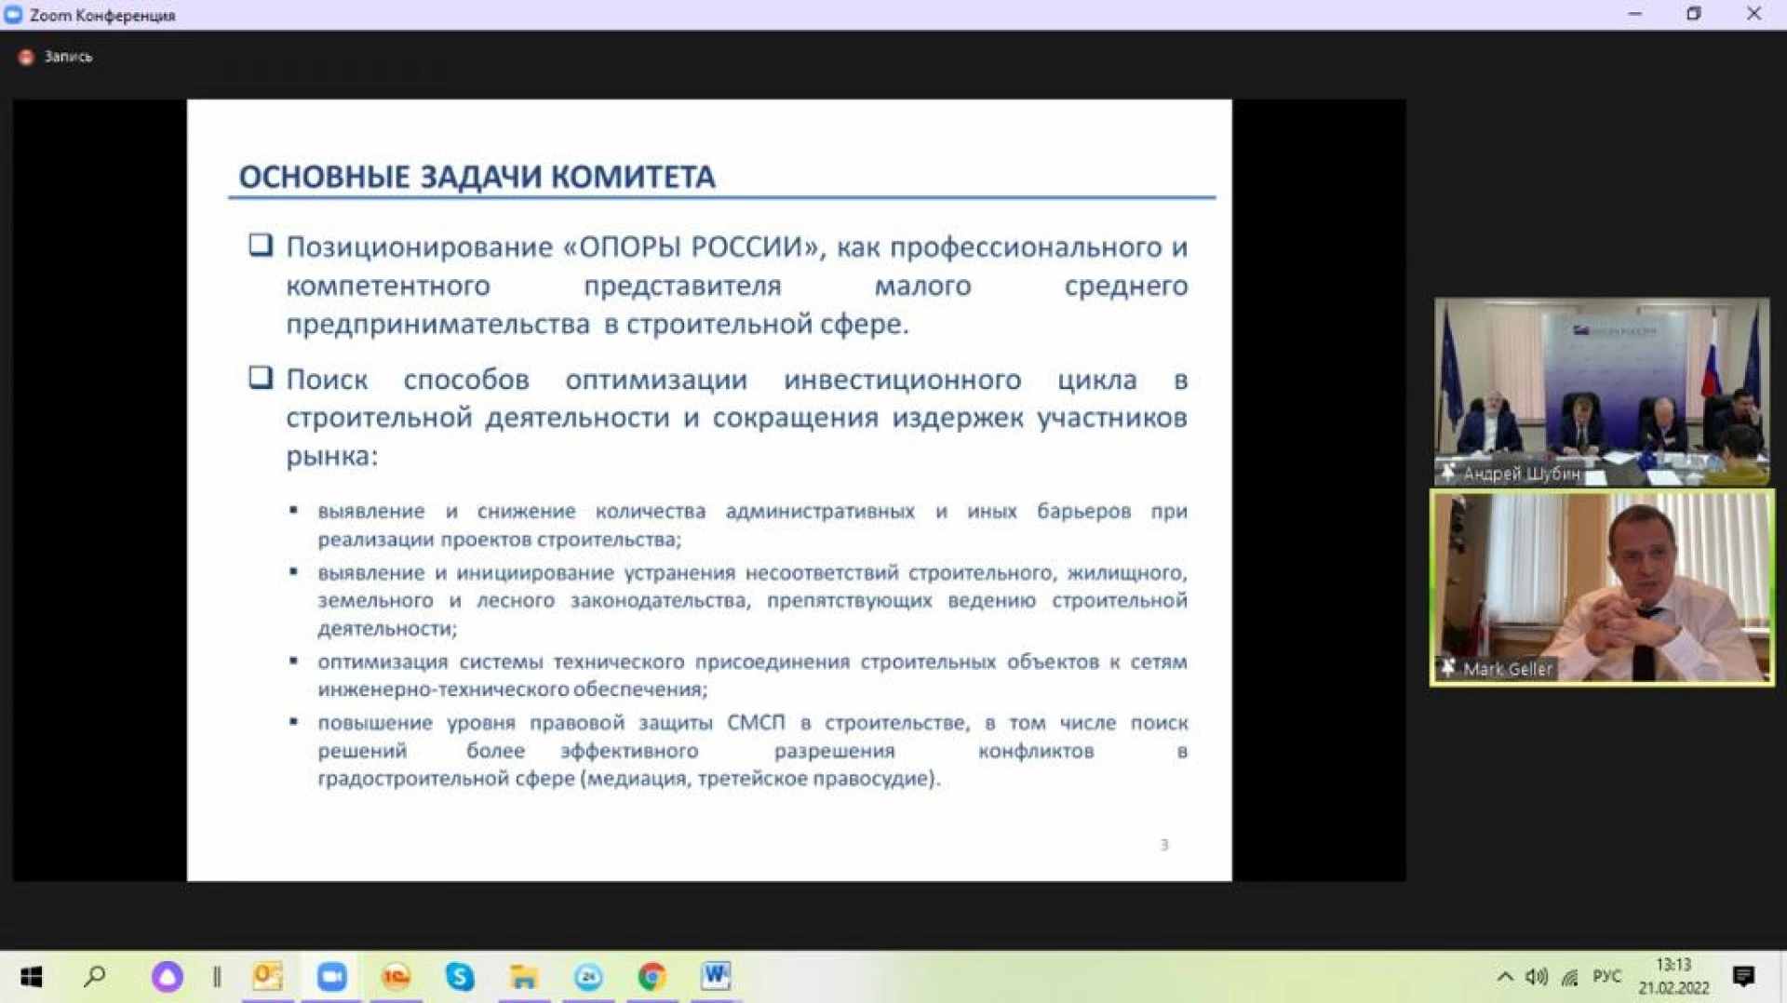Open the notification center icon

[x=1743, y=976]
